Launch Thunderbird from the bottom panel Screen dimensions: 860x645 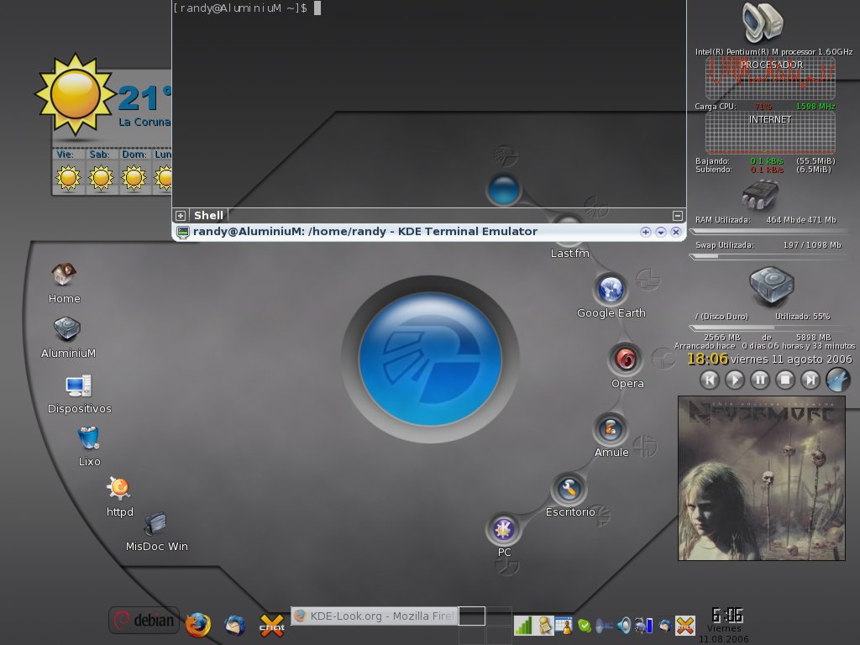[235, 625]
